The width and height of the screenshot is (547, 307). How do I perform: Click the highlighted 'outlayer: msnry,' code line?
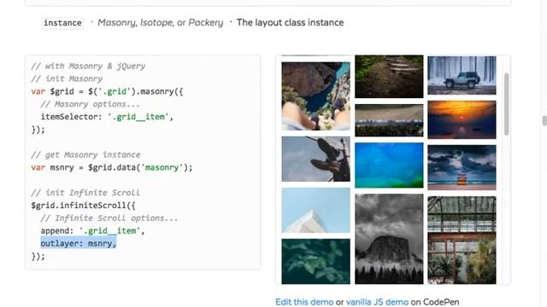pyautogui.click(x=78, y=243)
